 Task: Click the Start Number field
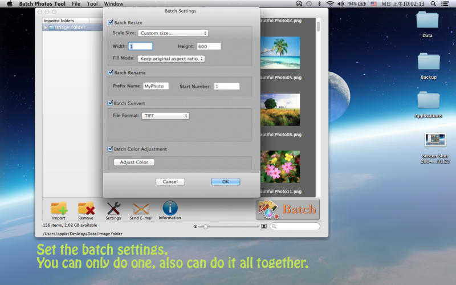tap(227, 86)
